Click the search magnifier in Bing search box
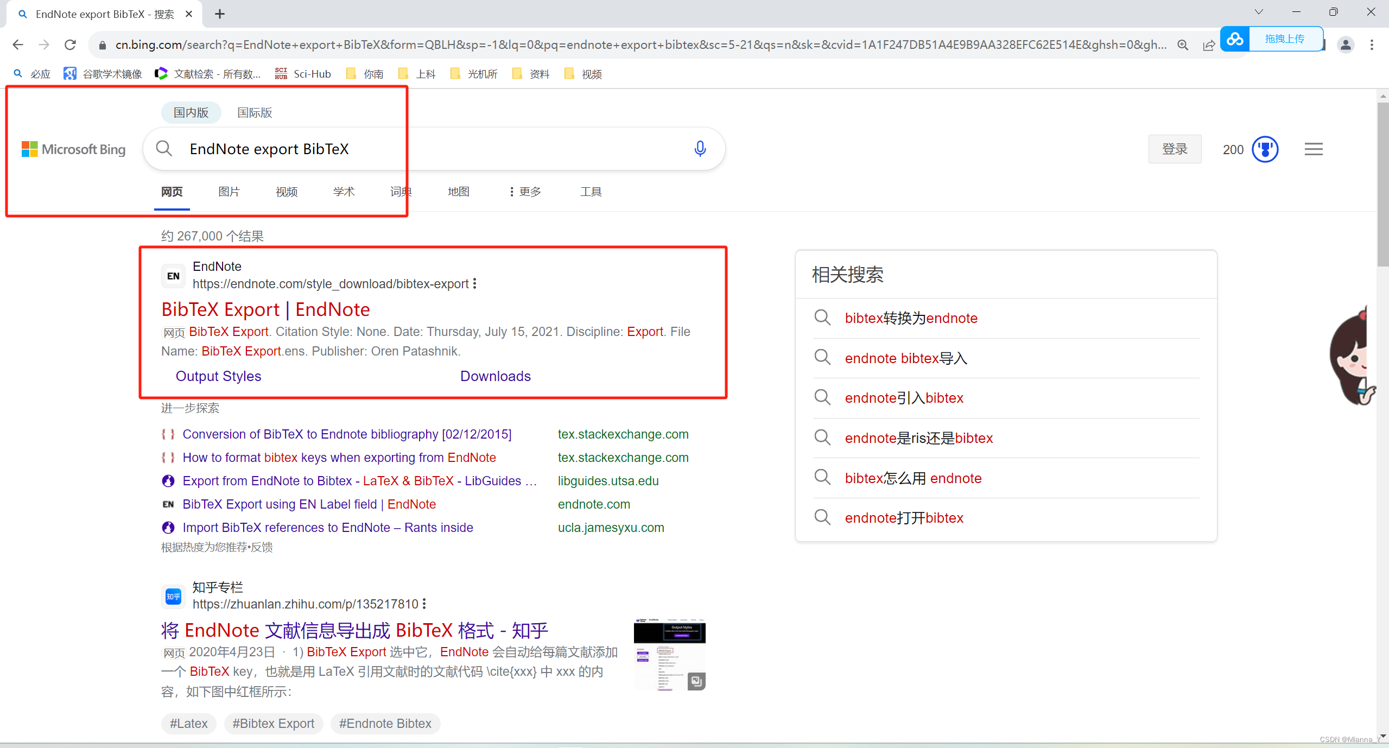This screenshot has height=748, width=1389. point(164,149)
